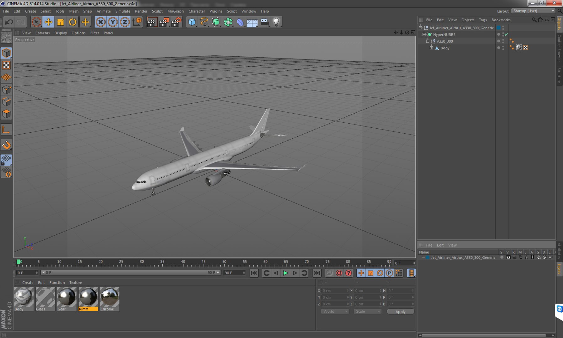Toggle Z axis lock
The image size is (563, 338).
pos(125,22)
